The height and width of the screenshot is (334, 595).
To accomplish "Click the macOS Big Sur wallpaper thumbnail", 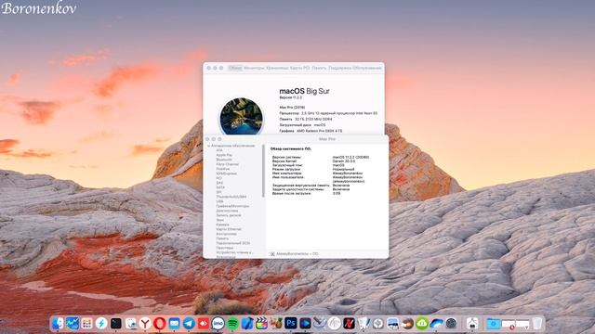I will click(x=241, y=116).
